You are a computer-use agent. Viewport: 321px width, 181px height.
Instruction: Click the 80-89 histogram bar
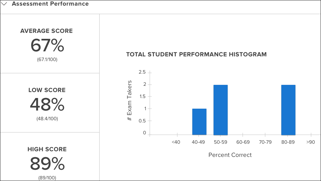click(x=288, y=110)
